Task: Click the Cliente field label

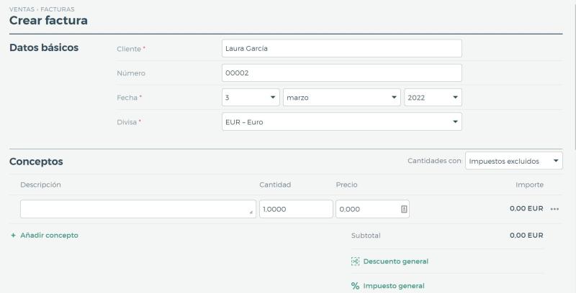Action: (x=129, y=49)
